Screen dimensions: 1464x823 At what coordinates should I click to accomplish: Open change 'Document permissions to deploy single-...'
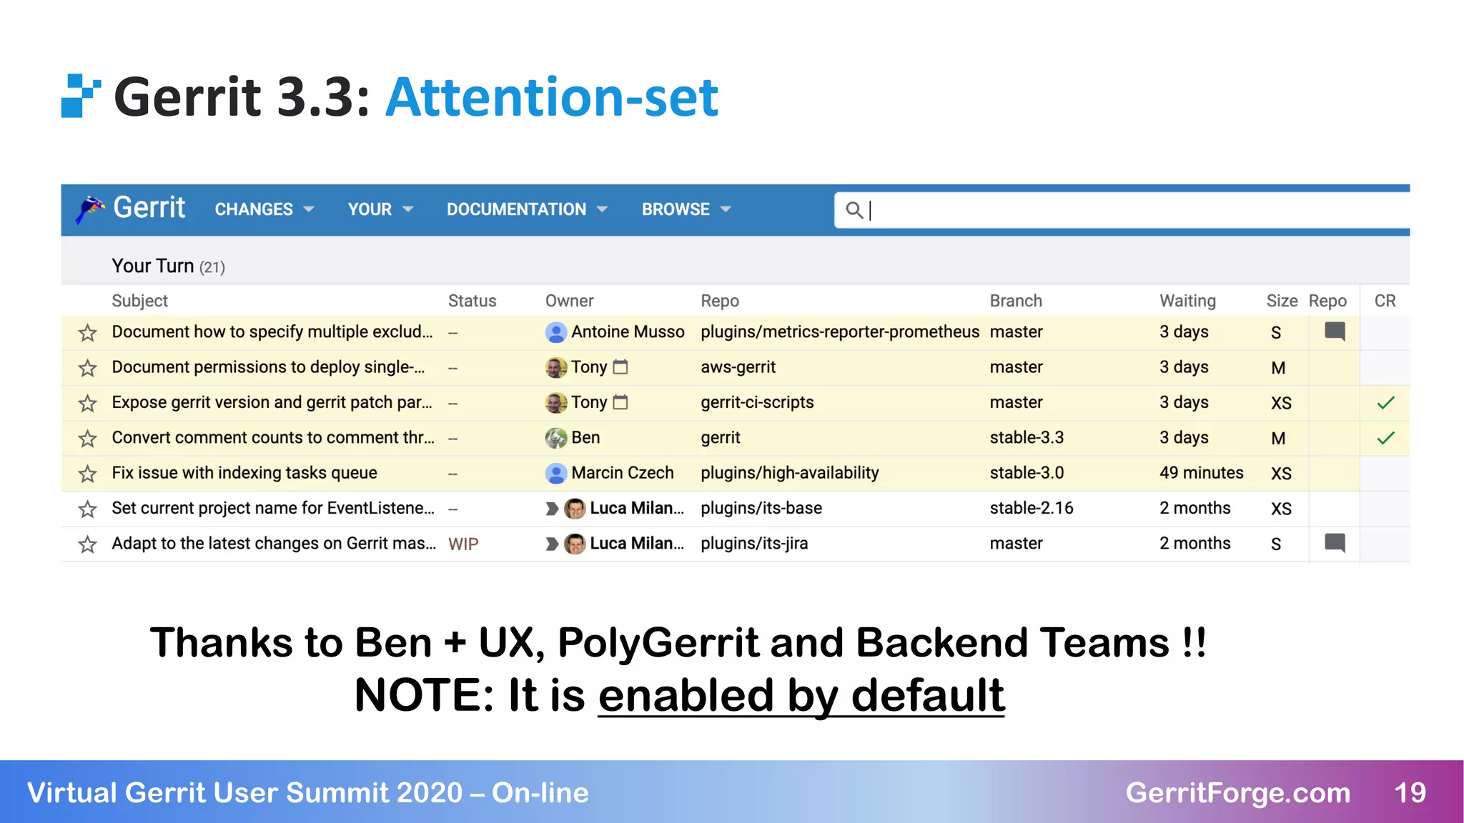[268, 366]
